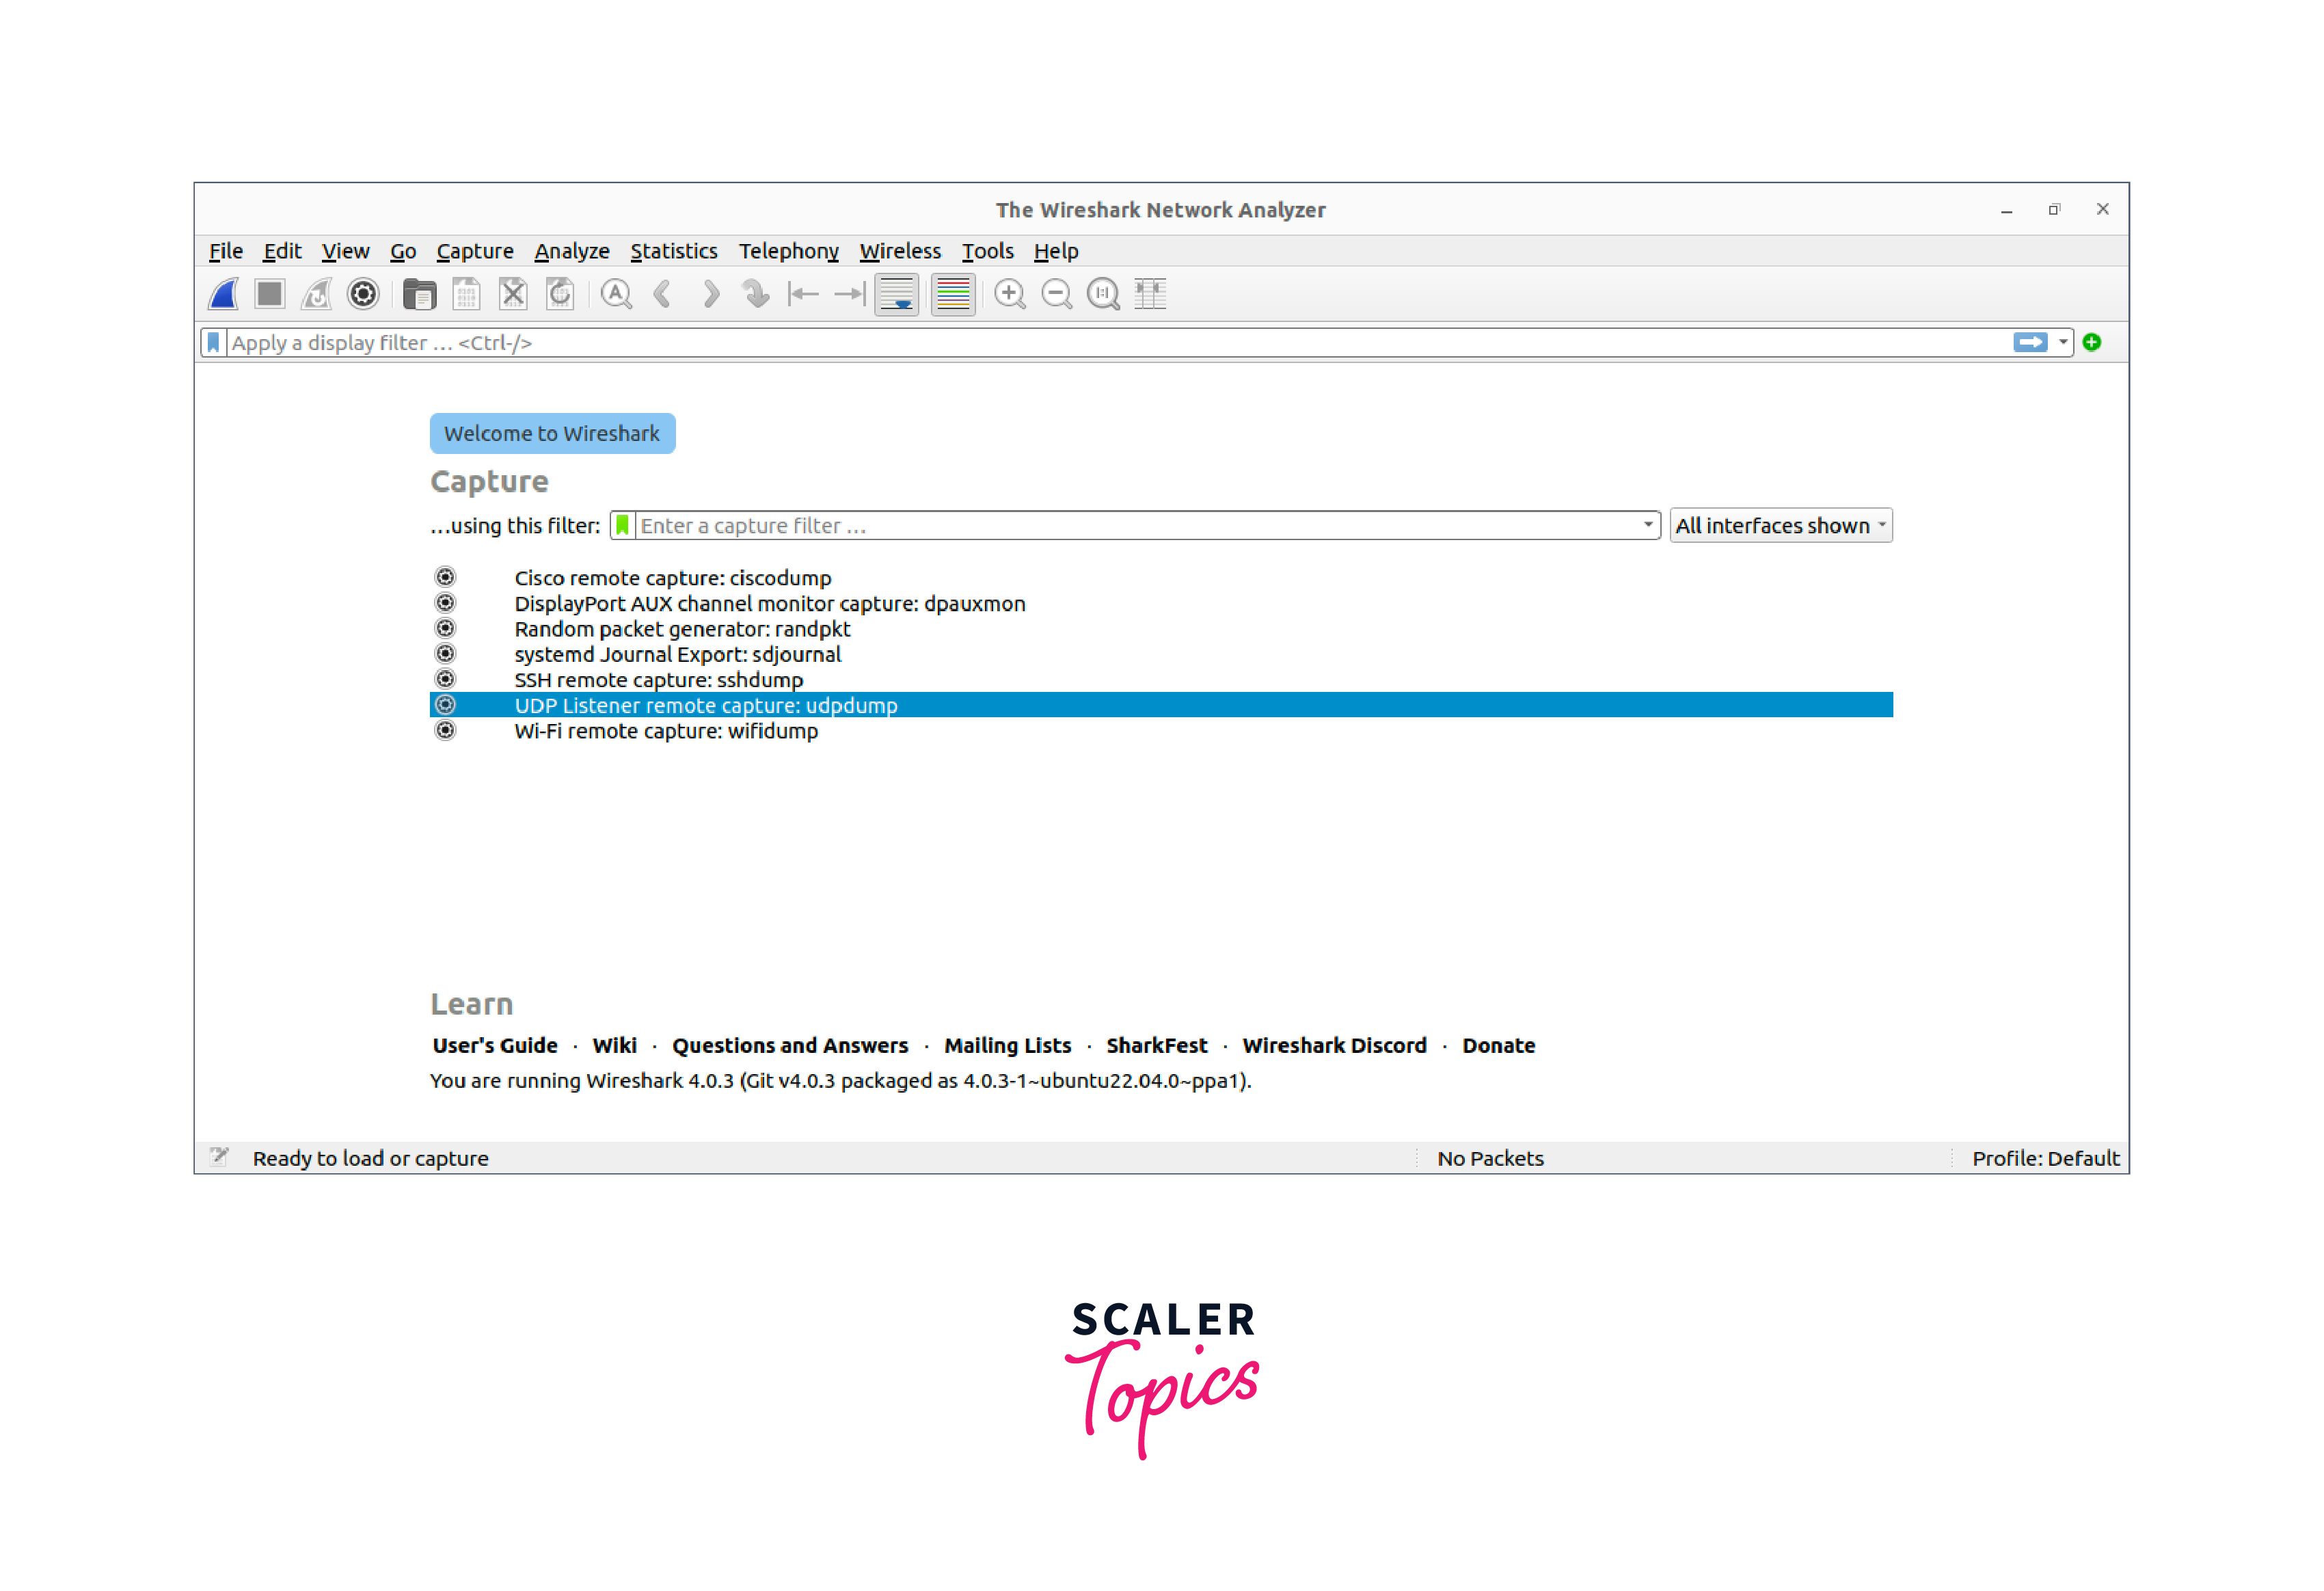
Task: Open the Statistics menu
Action: click(673, 251)
